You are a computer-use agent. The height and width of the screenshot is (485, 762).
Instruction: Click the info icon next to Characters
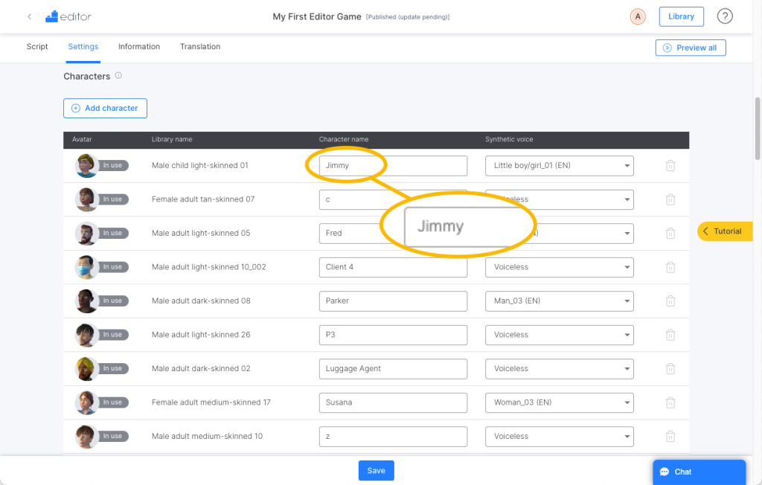tap(118, 75)
